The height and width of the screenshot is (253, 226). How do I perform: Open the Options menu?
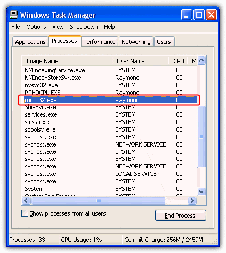click(36, 27)
